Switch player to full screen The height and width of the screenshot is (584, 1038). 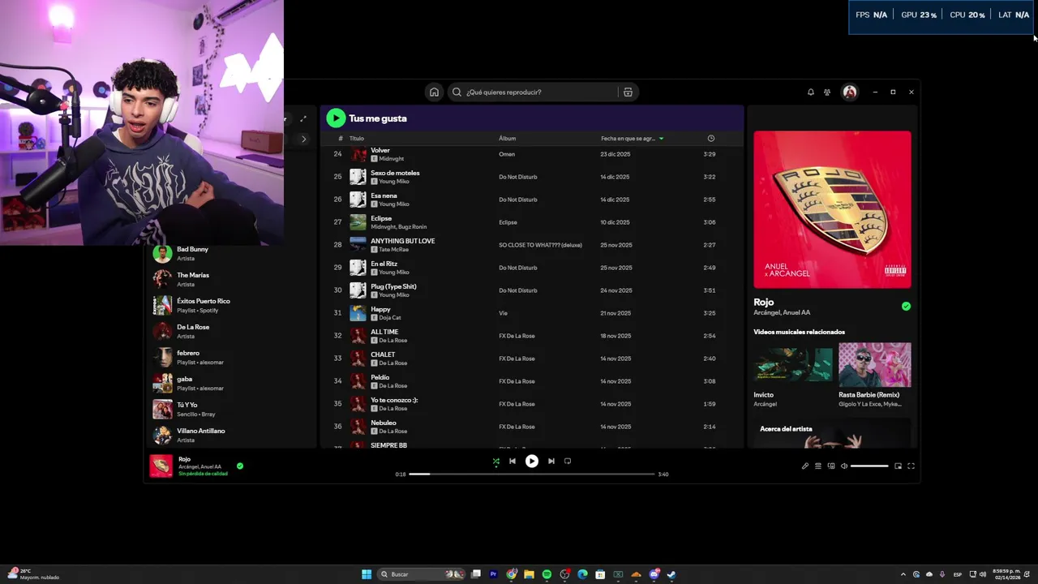click(911, 466)
